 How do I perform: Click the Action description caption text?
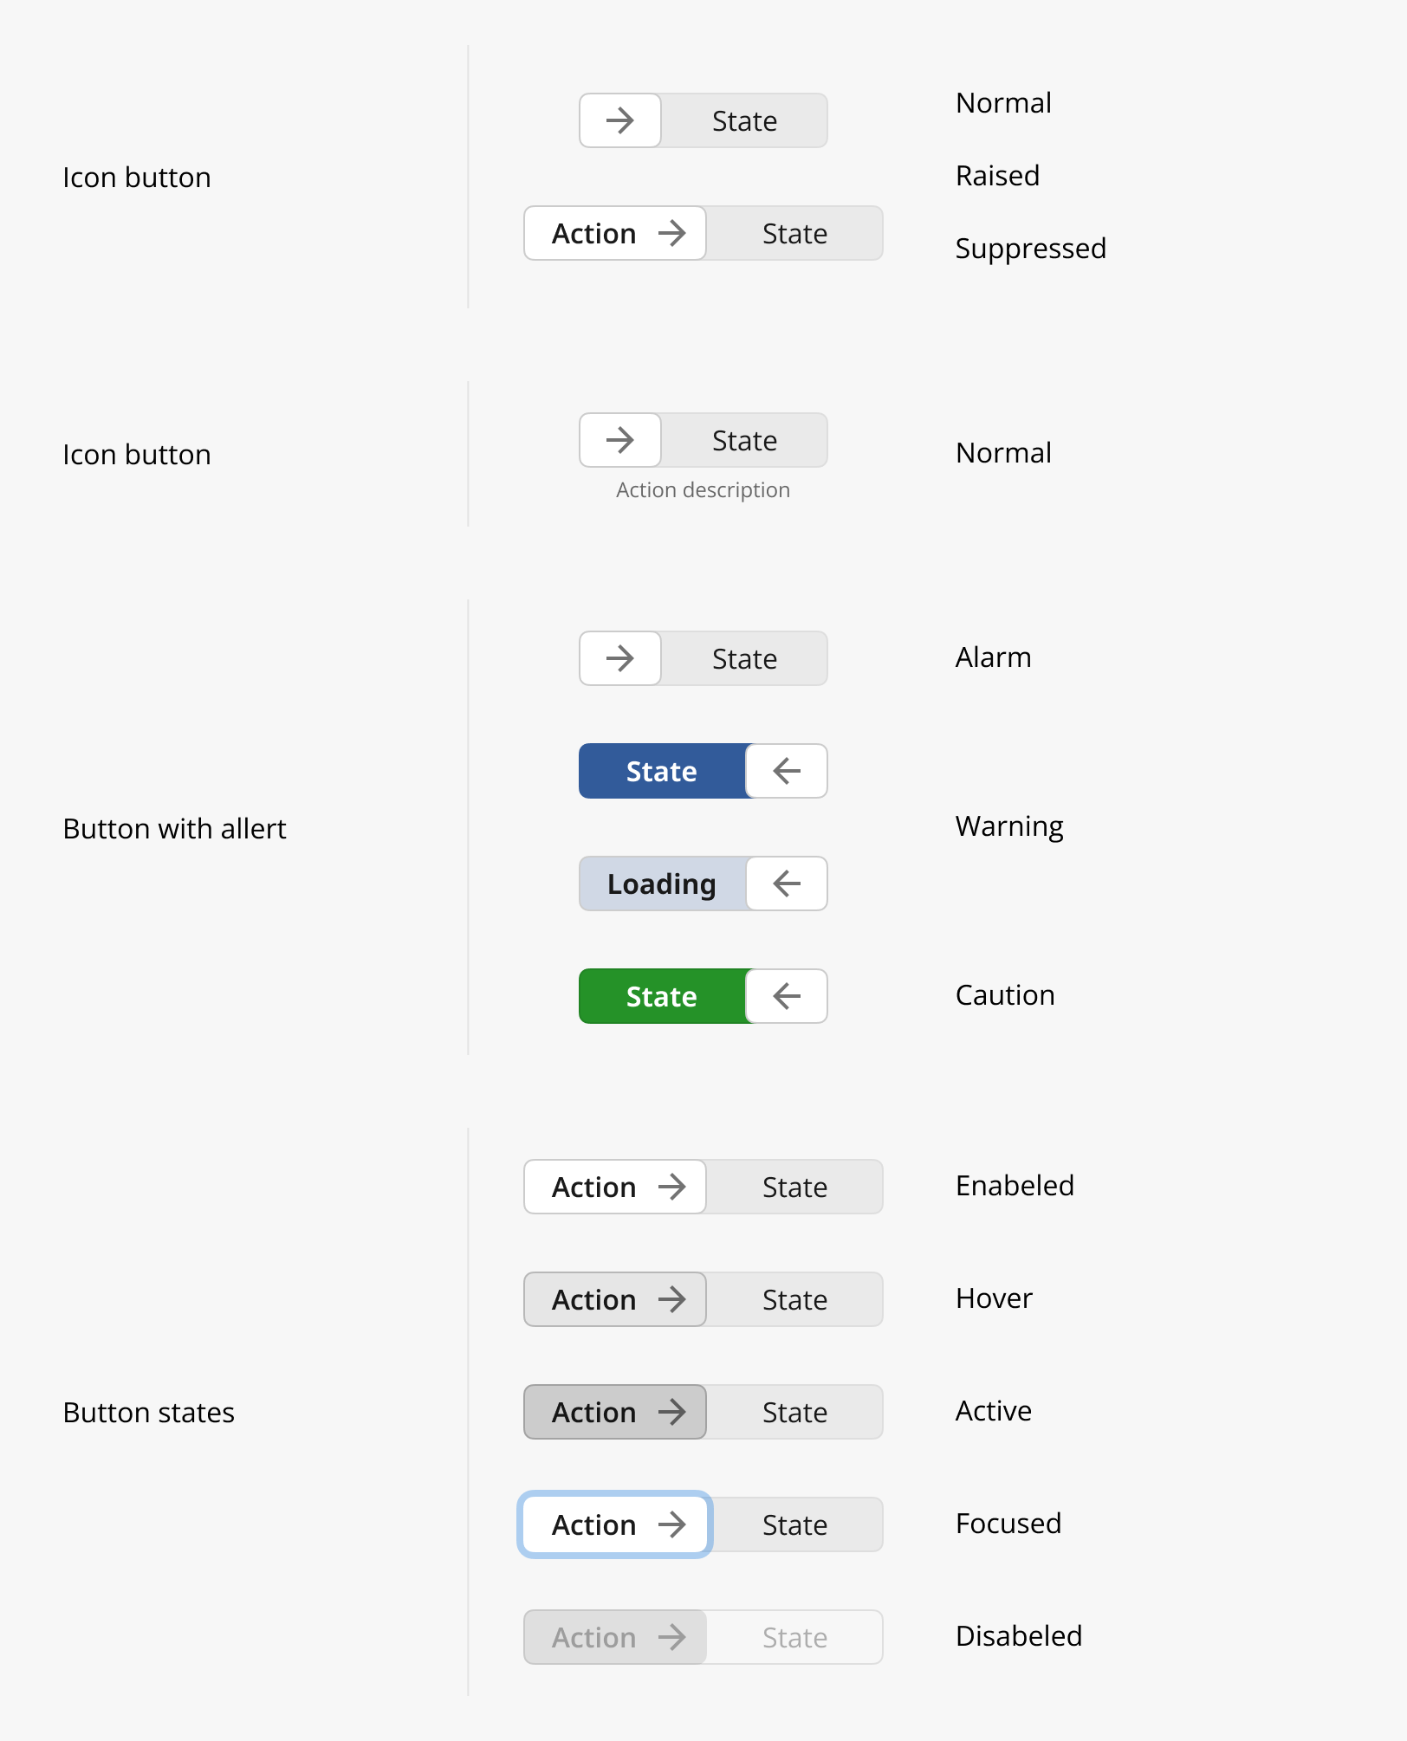(x=703, y=490)
